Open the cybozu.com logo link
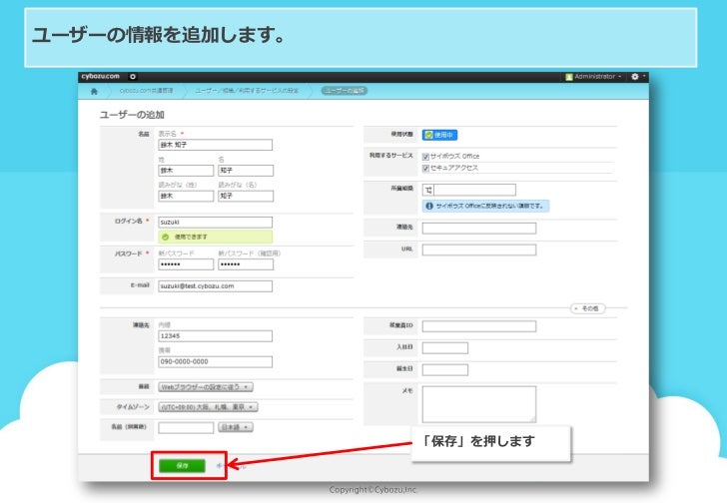The height and width of the screenshot is (503, 727). 100,76
